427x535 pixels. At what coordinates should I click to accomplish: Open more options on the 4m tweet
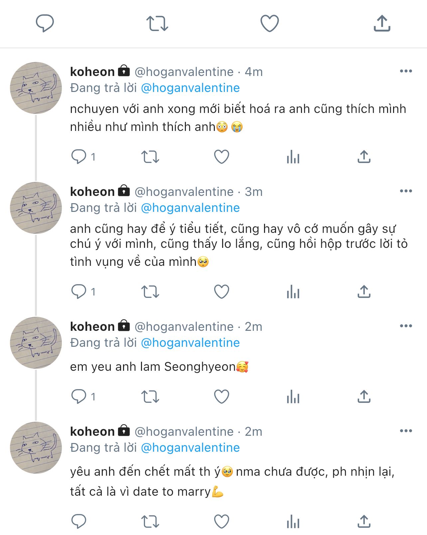pyautogui.click(x=406, y=71)
